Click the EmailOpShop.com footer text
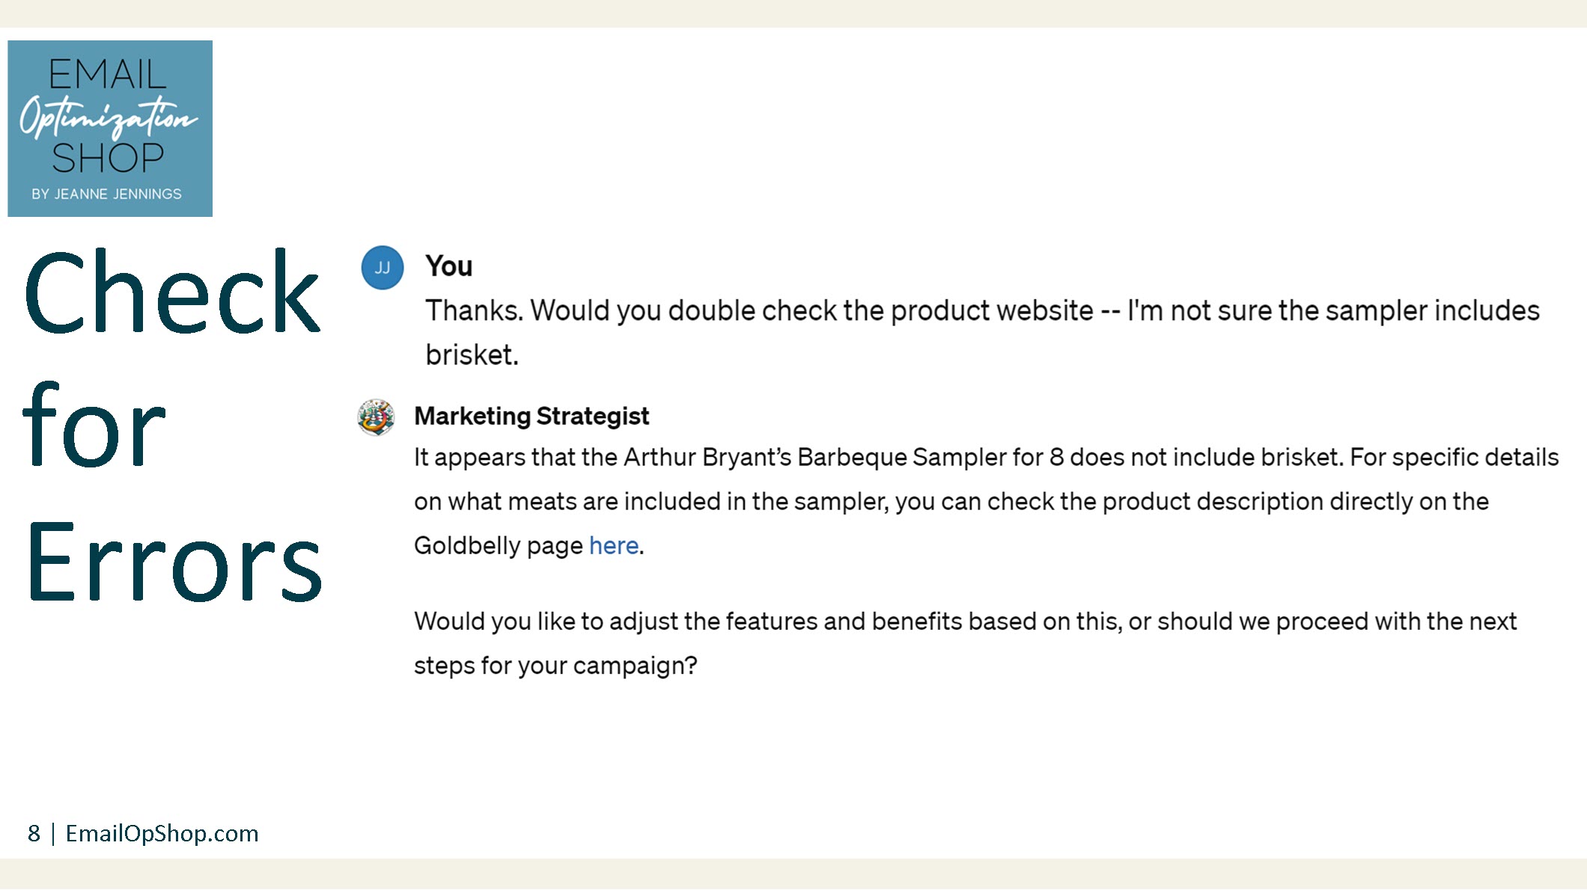 [162, 833]
